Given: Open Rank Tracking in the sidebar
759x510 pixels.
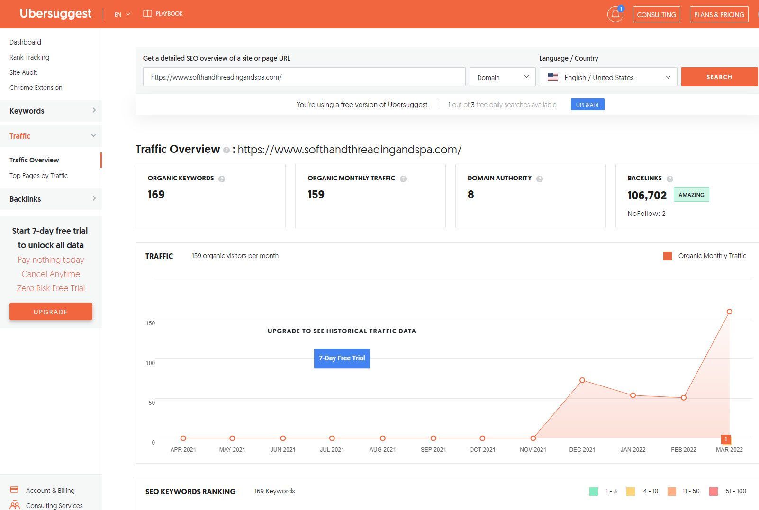Looking at the screenshot, I should point(29,57).
